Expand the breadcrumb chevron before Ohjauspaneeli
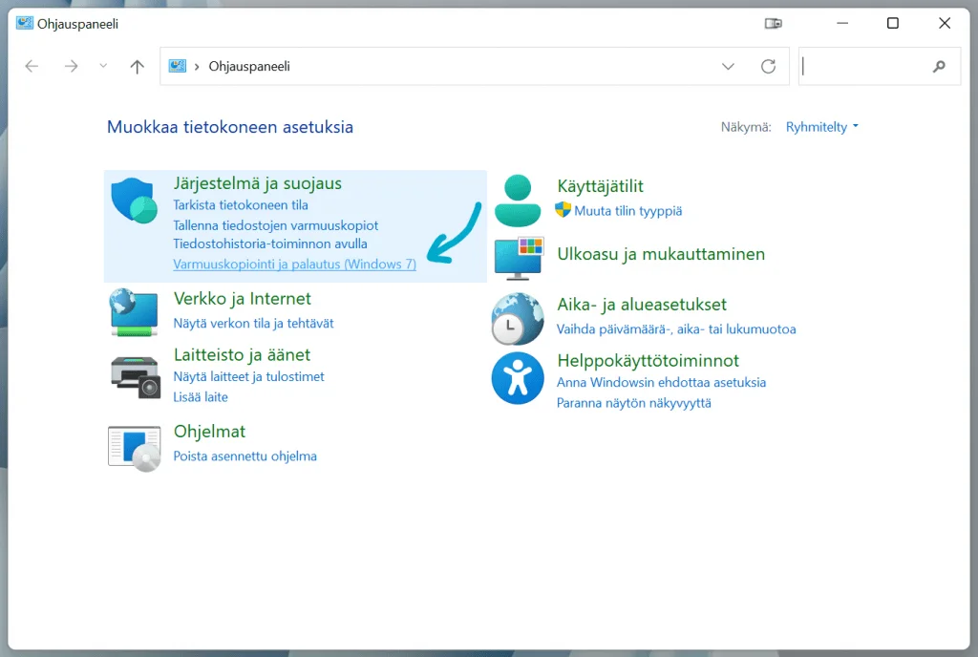The image size is (978, 657). point(197,67)
